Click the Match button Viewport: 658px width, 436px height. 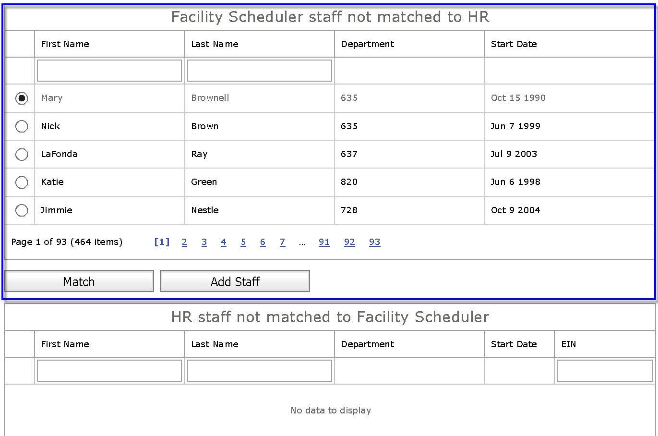click(79, 281)
